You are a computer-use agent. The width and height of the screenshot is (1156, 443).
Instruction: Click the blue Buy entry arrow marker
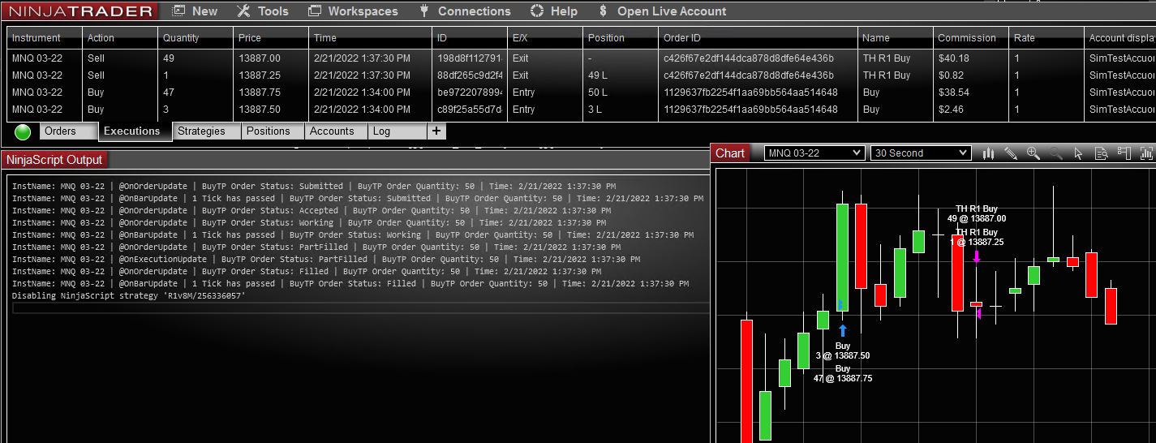coord(843,330)
